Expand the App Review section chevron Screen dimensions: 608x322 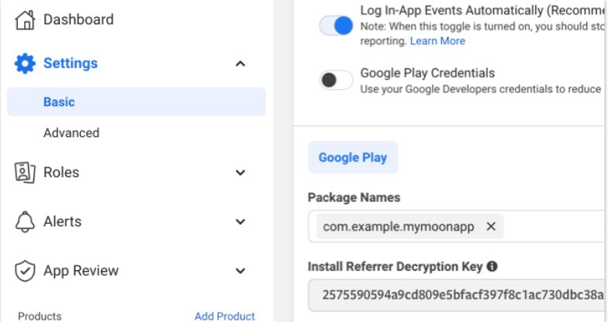click(x=240, y=271)
